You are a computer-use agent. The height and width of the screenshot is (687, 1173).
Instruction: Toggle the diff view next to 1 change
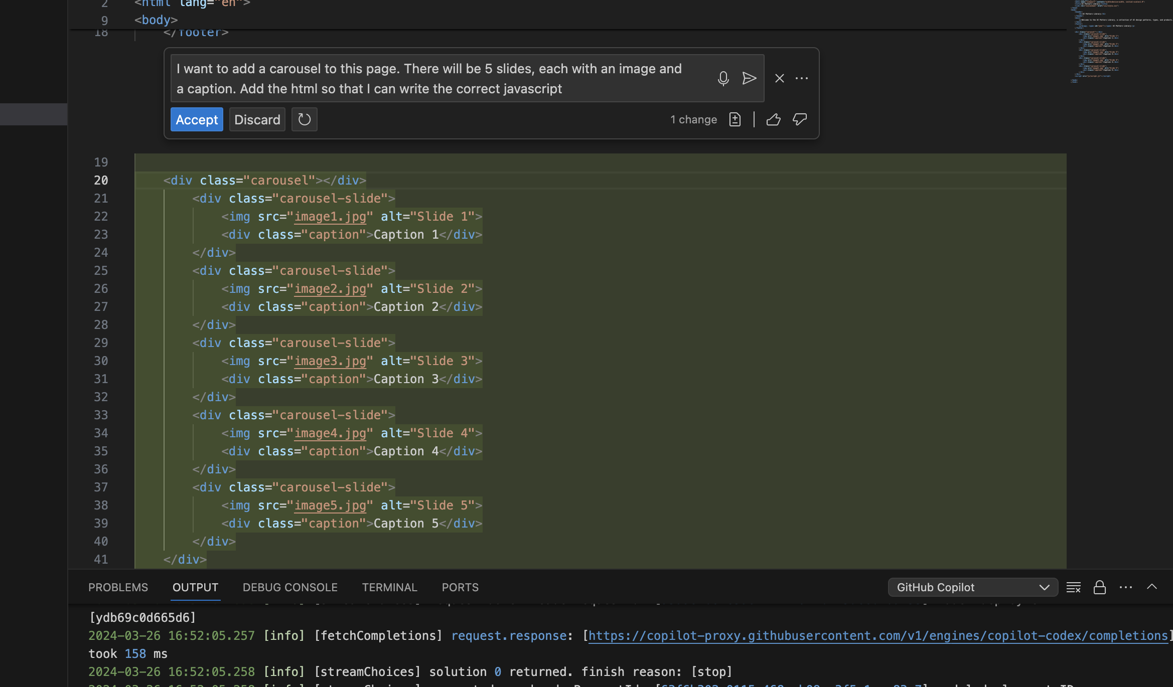[735, 120]
